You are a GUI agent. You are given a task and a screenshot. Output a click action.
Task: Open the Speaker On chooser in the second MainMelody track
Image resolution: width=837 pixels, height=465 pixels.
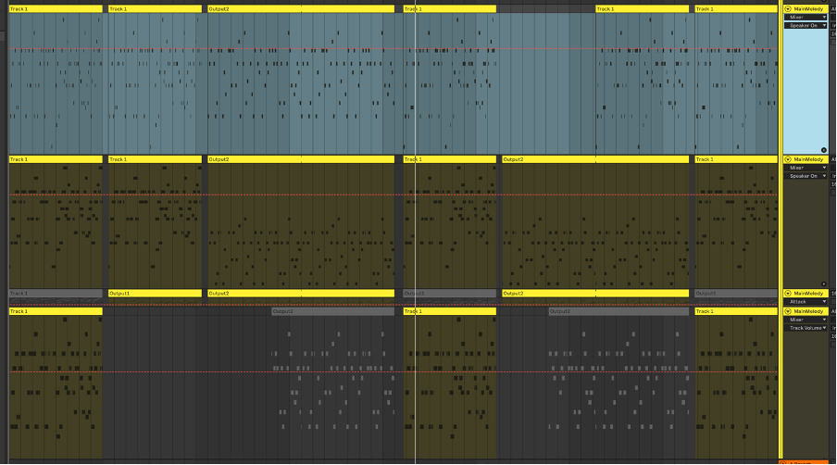pos(806,176)
